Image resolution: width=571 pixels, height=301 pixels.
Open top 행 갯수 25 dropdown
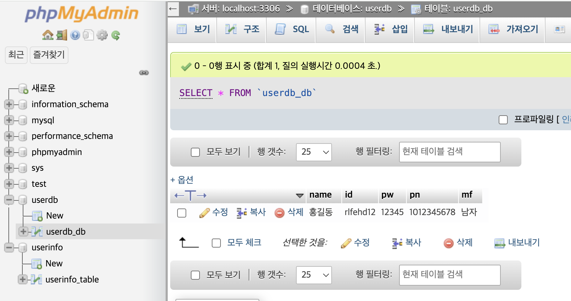tap(314, 152)
